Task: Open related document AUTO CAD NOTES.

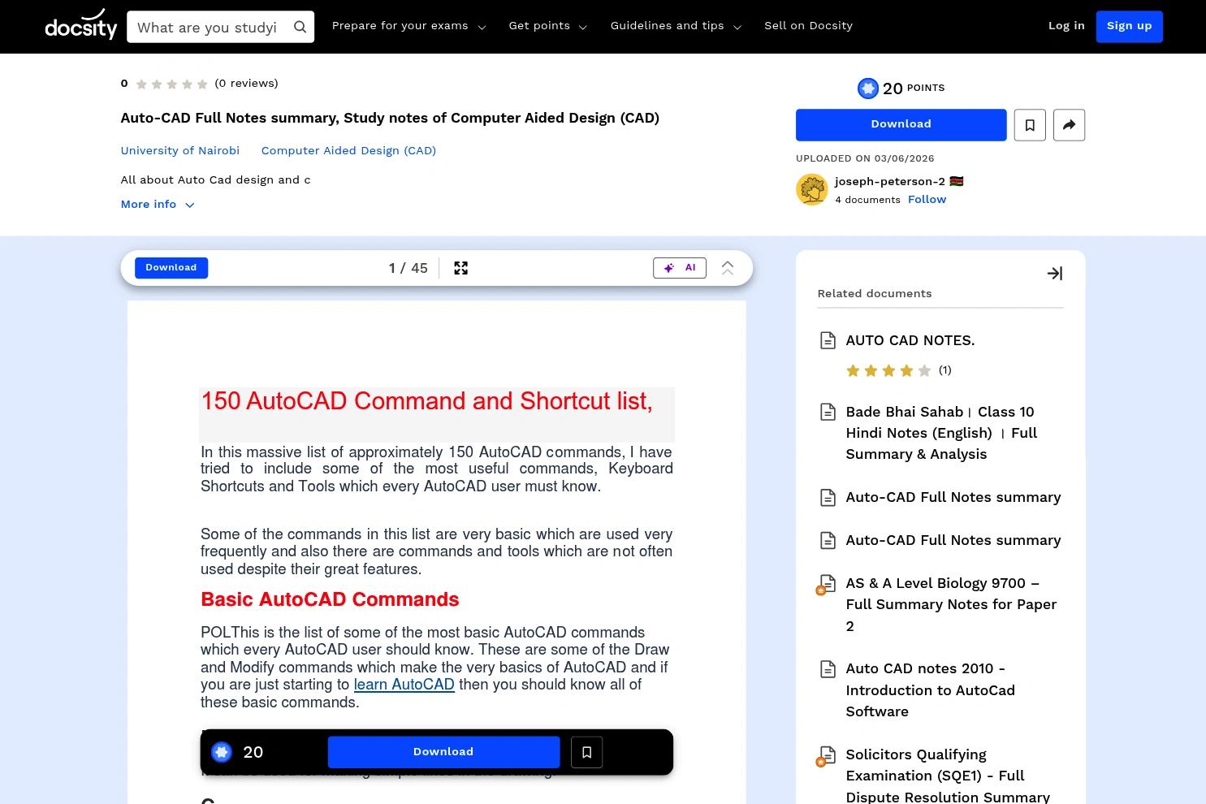Action: coord(910,341)
